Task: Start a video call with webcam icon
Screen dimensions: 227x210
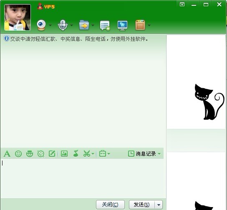Action: (x=41, y=25)
